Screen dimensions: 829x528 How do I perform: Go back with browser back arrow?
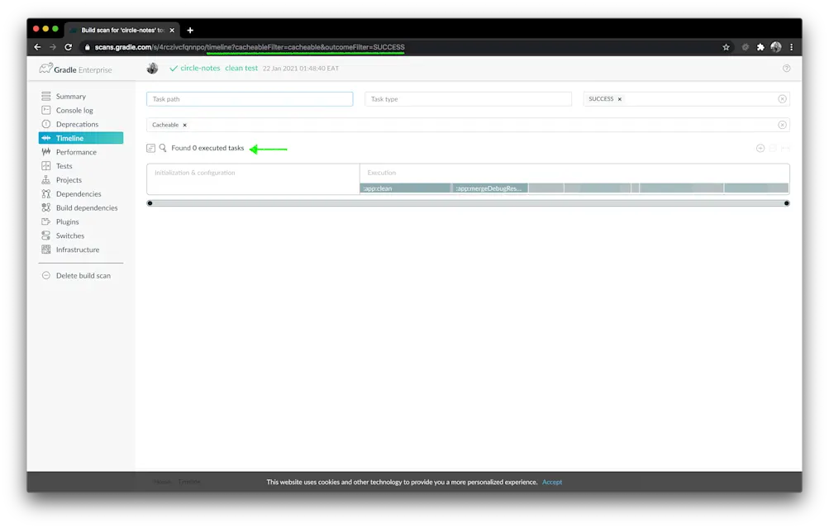(x=37, y=47)
